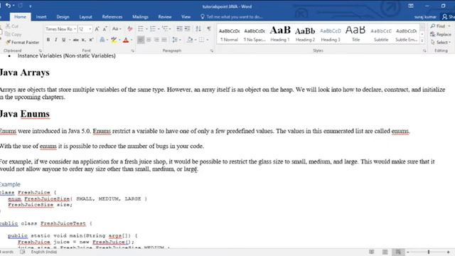The width and height of the screenshot is (455, 256).
Task: Apply the Title style
Action: point(355,33)
